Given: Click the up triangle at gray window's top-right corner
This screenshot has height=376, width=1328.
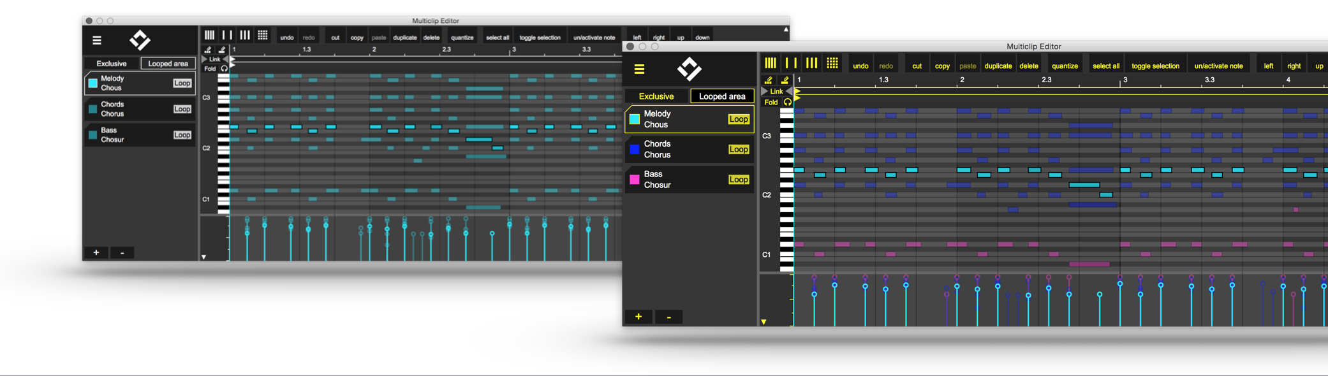Looking at the screenshot, I should [x=786, y=29].
